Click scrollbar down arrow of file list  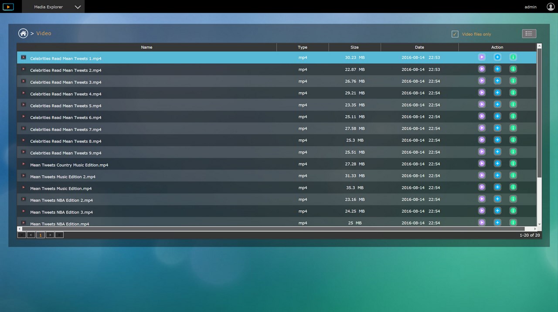[x=539, y=224]
